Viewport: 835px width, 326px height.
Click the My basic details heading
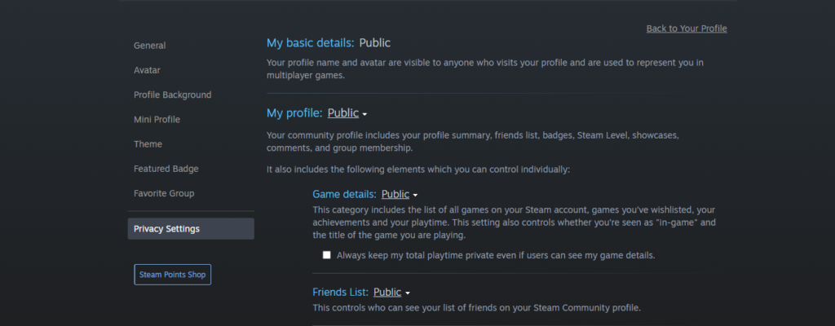[310, 42]
